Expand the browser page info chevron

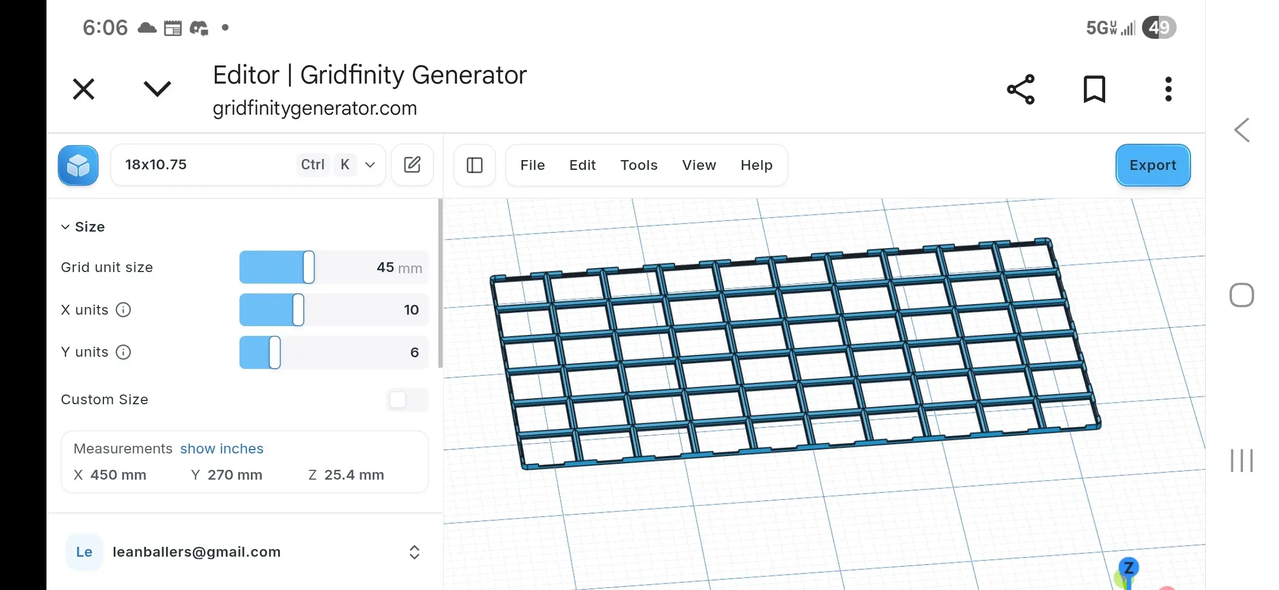[157, 89]
